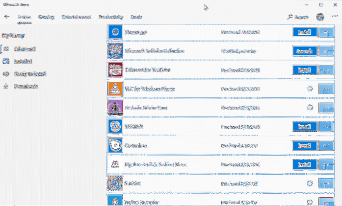
Task: Open more options for Tubecast for YouTube
Action: point(325,70)
